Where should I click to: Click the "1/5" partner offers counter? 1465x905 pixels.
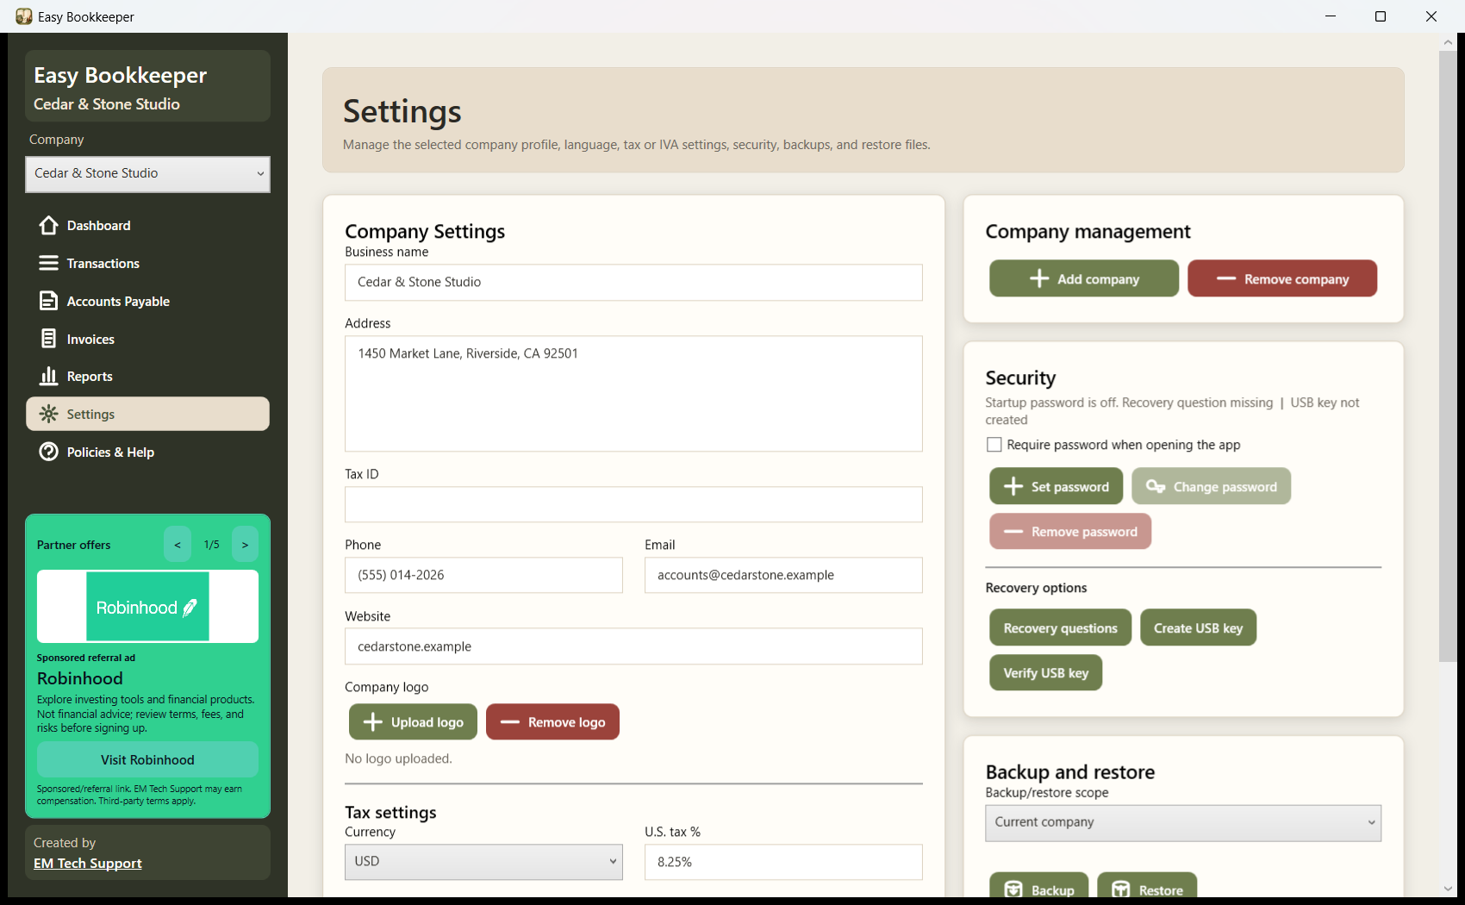pyautogui.click(x=211, y=545)
